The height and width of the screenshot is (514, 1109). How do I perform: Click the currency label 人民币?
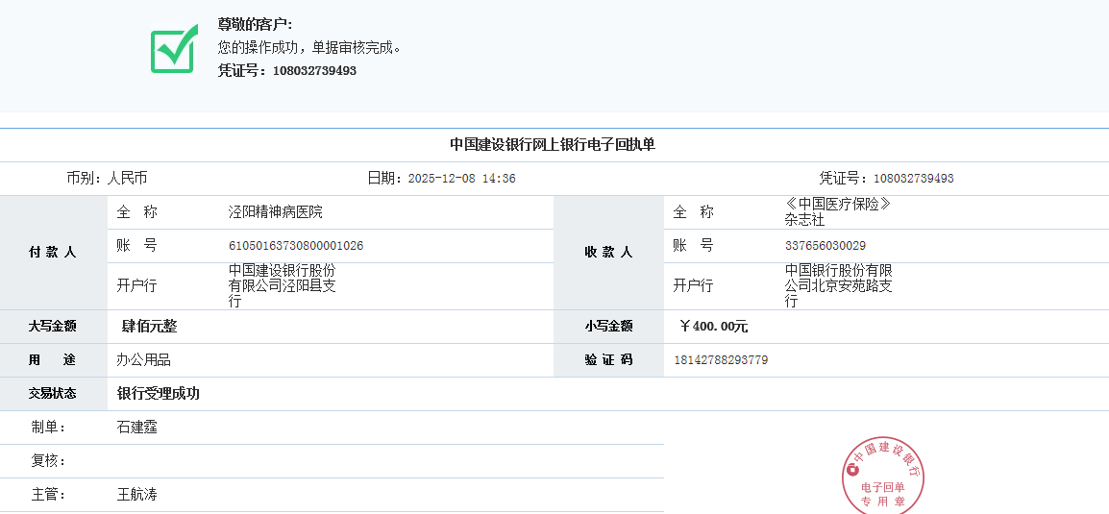128,179
